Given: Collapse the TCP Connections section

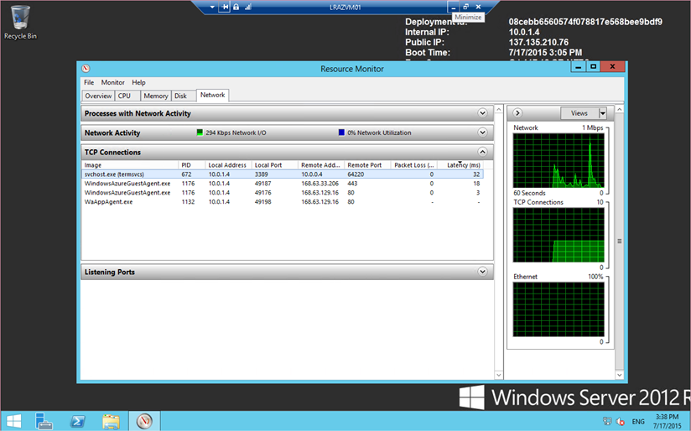Looking at the screenshot, I should [x=482, y=152].
